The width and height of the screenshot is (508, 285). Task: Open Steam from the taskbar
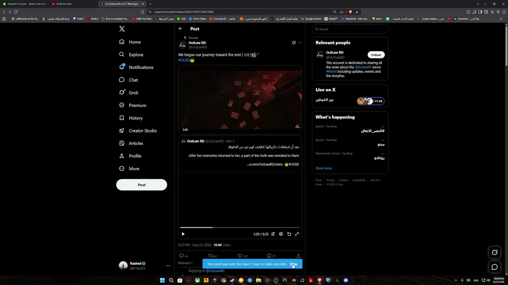pos(232,280)
